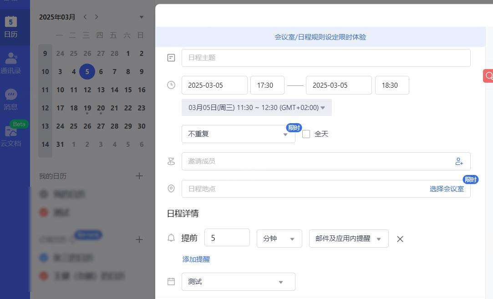Image resolution: width=493 pixels, height=299 pixels.
Task: Click the location pin icon
Action: (171, 189)
